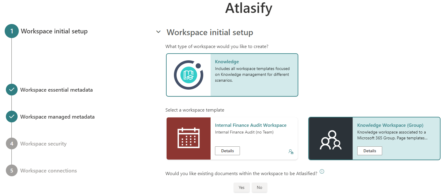Select step 1 circle in the wizard
This screenshot has width=442, height=195.
(x=12, y=31)
